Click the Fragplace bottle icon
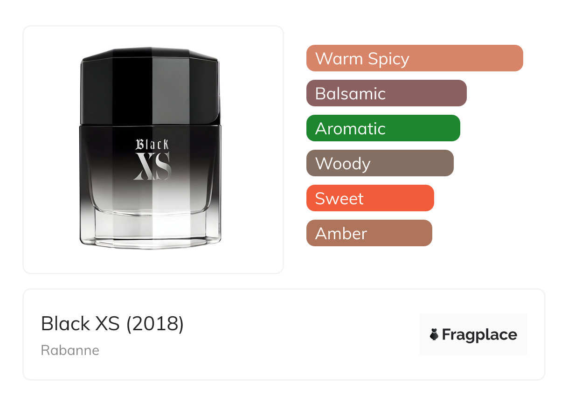 click(x=434, y=334)
